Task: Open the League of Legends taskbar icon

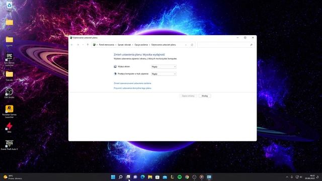Action: pos(172,177)
